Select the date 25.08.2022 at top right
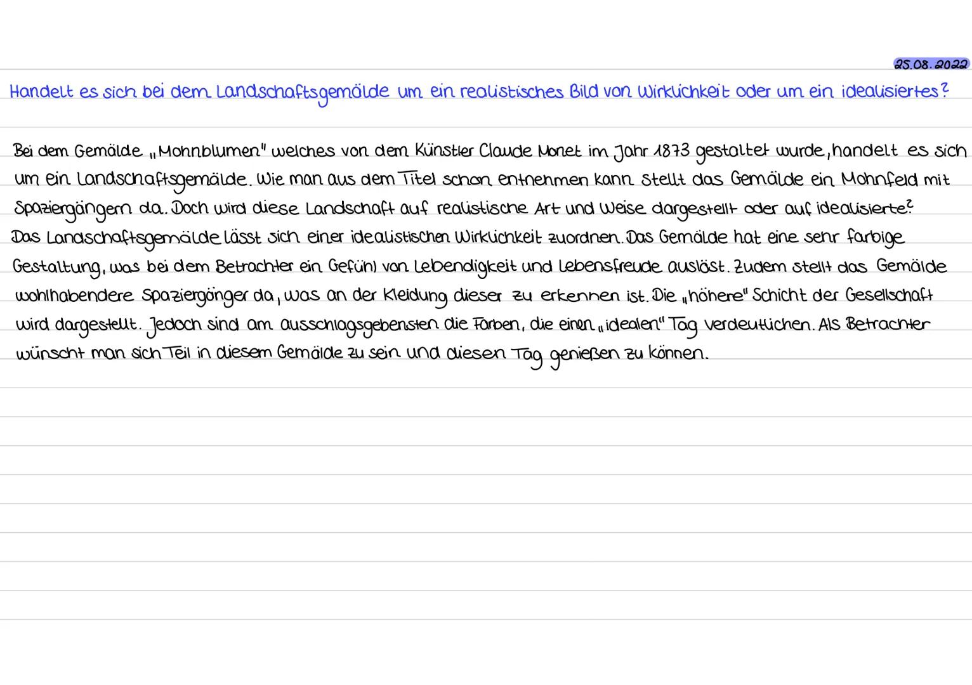The image size is (972, 685). (933, 63)
